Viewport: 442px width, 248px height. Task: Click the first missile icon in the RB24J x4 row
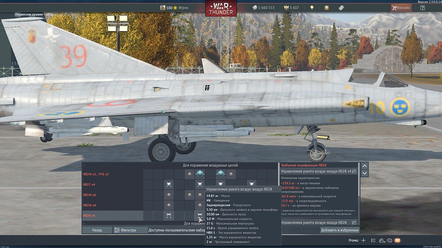coord(169,205)
